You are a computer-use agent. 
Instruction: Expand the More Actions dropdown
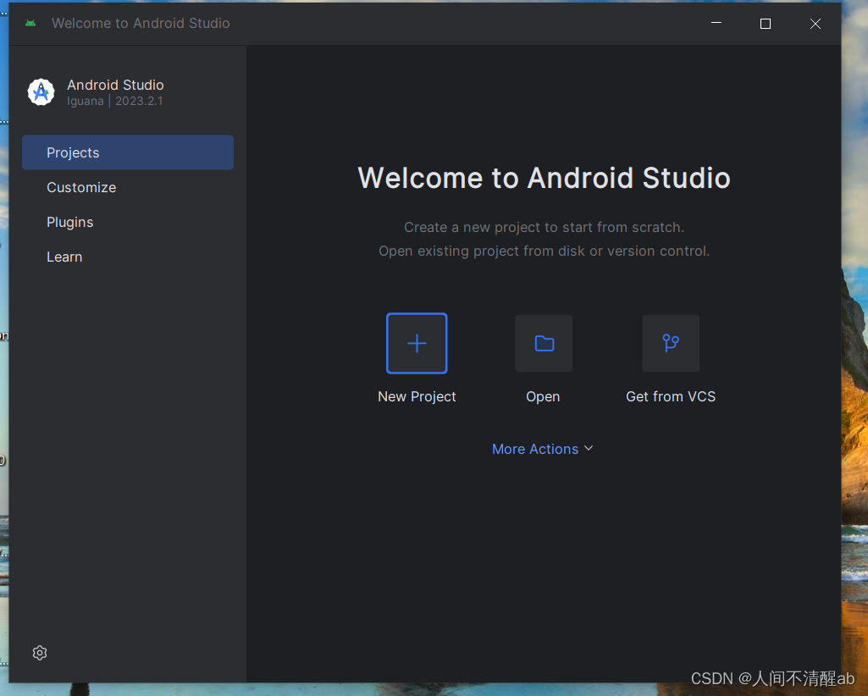pyautogui.click(x=543, y=449)
